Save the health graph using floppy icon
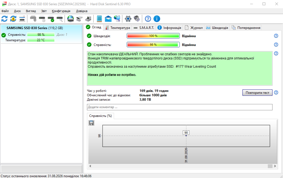Screen dimensions: 283x178 pos(91,123)
